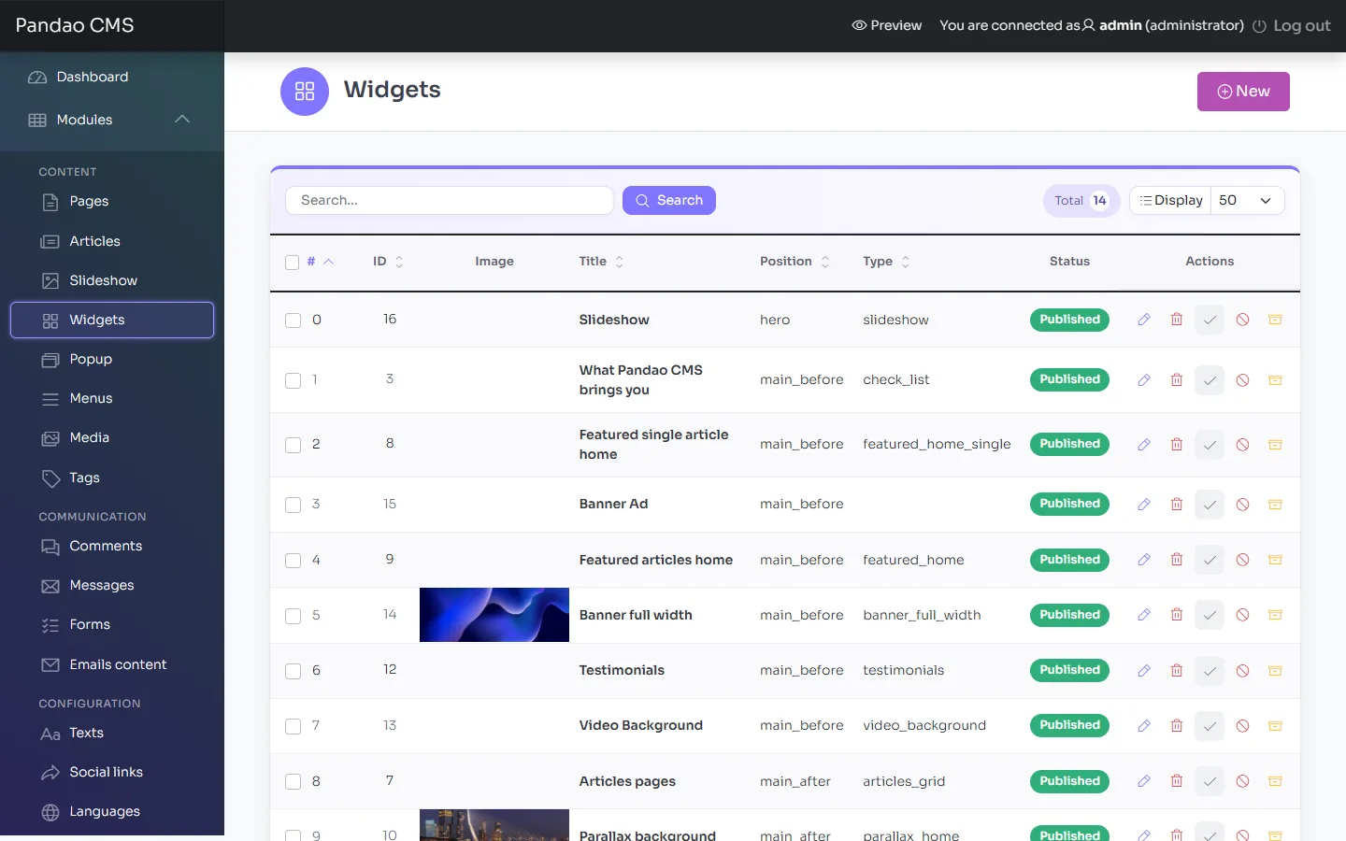Edit the Articles pages widget
Viewport: 1346px width, 841px height.
click(x=1143, y=781)
